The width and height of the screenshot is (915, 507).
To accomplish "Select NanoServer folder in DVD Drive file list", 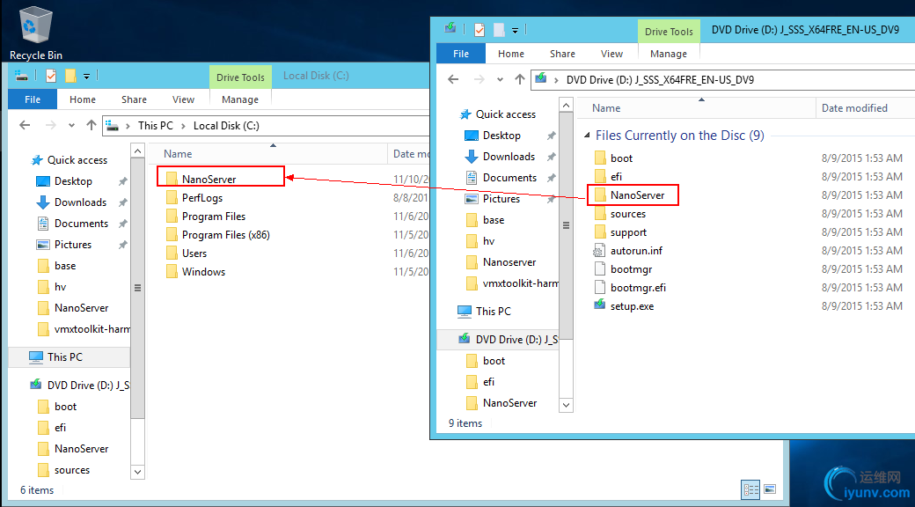I will point(637,195).
